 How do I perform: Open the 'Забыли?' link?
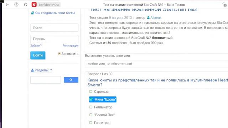coord(36,46)
